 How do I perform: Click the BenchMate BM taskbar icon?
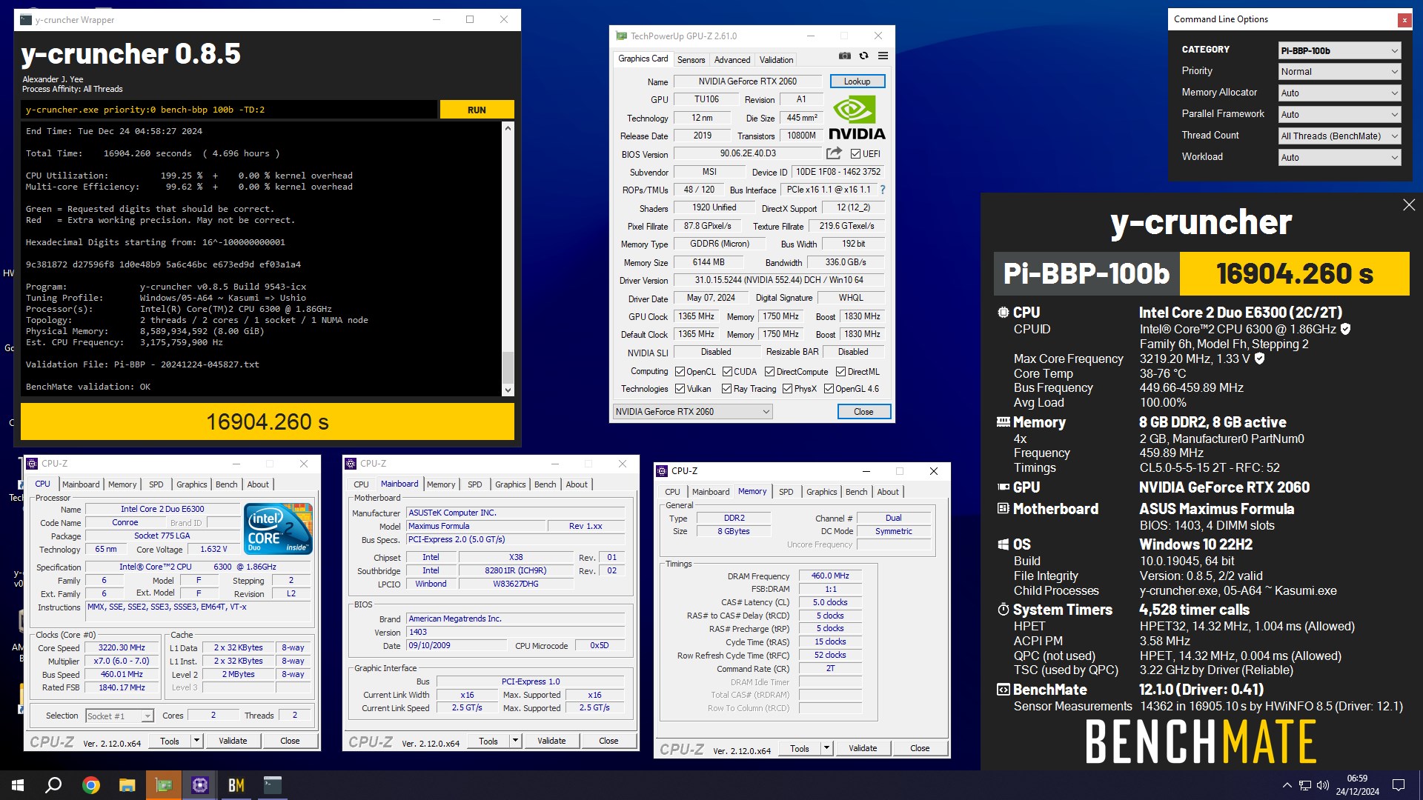pos(236,785)
